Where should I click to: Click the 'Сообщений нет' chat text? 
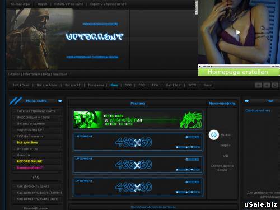click(258, 110)
